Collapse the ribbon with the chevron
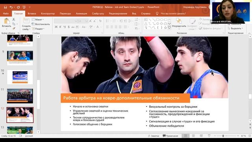The height and width of the screenshot is (142, 252). pos(249,33)
